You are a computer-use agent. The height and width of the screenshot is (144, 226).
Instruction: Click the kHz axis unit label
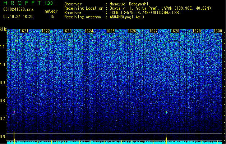pyautogui.click(x=3, y=29)
